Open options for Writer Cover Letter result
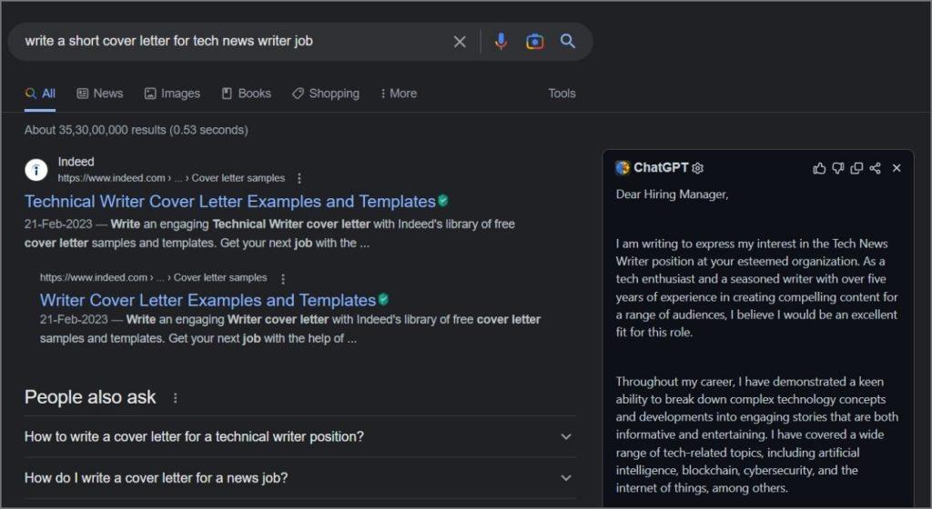Viewport: 932px width, 509px height. click(x=283, y=278)
